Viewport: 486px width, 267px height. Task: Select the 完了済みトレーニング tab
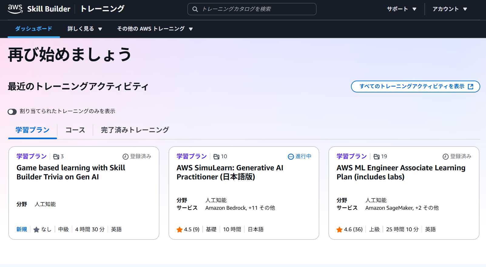[135, 130]
